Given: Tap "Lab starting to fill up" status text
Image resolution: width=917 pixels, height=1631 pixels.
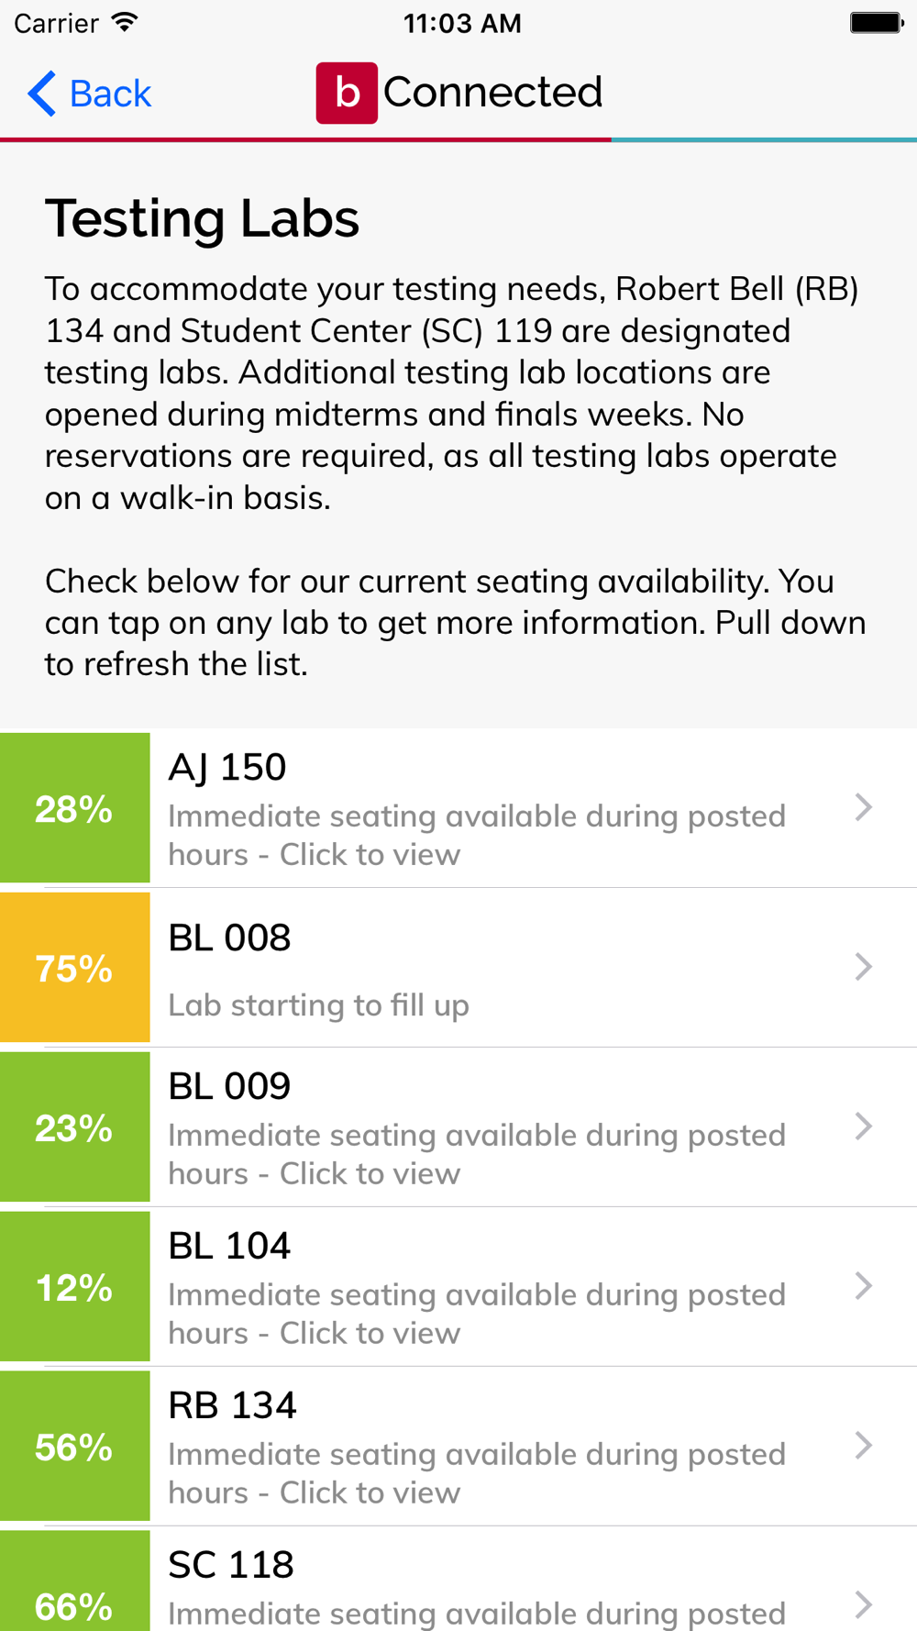Looking at the screenshot, I should click(318, 1005).
